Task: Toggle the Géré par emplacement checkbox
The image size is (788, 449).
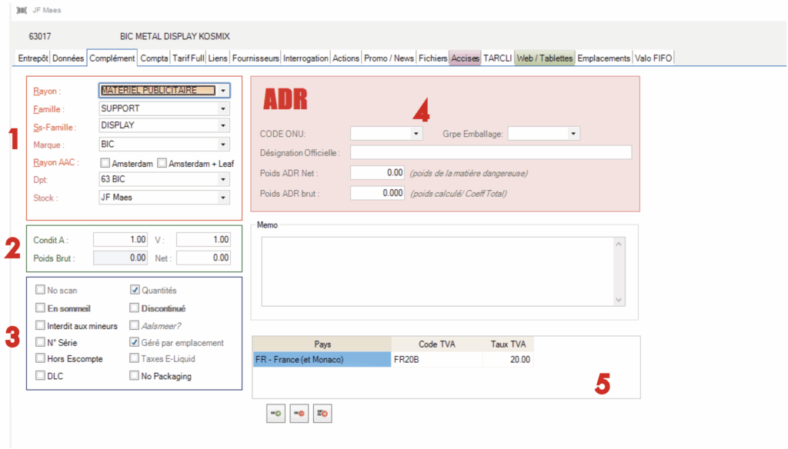Action: [135, 343]
